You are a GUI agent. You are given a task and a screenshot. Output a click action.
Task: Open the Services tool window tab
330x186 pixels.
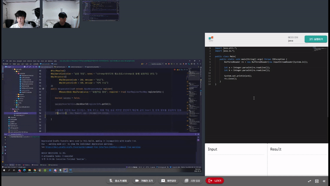coord(43,165)
